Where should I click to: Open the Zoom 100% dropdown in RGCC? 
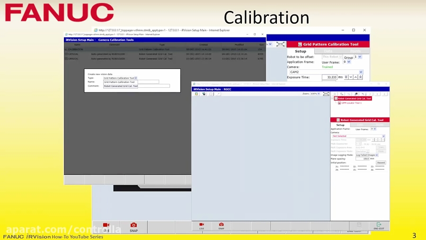(x=319, y=93)
